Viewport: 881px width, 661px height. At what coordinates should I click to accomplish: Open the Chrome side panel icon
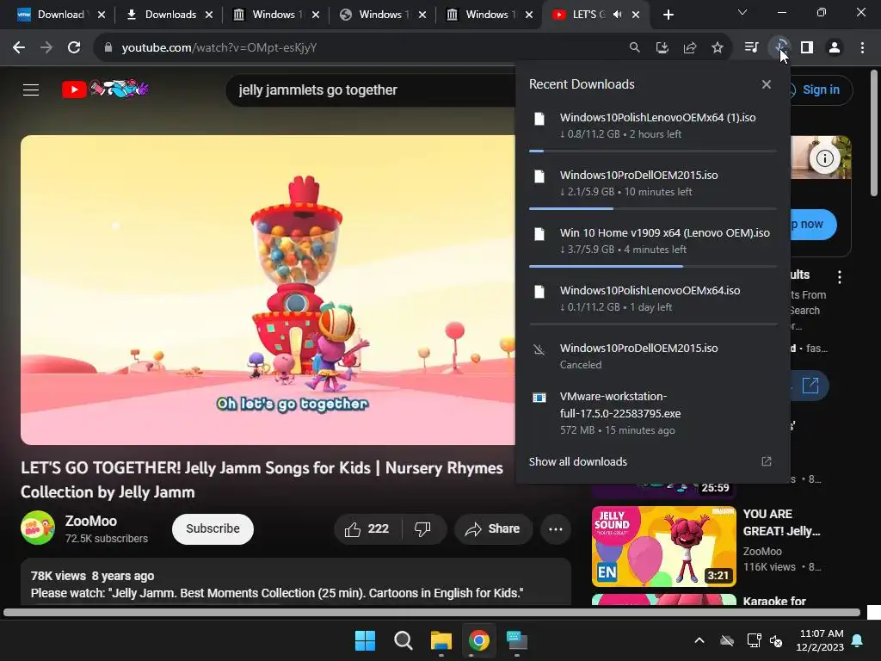[807, 48]
